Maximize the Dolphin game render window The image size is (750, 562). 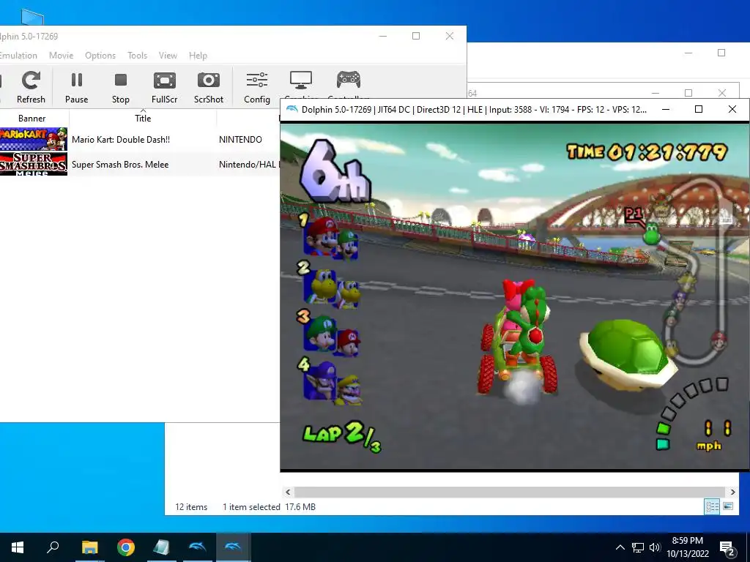point(698,110)
